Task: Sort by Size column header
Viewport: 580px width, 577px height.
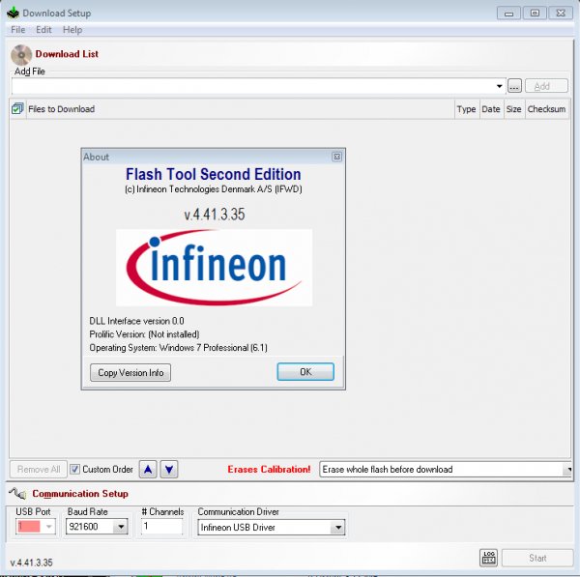Action: 514,109
